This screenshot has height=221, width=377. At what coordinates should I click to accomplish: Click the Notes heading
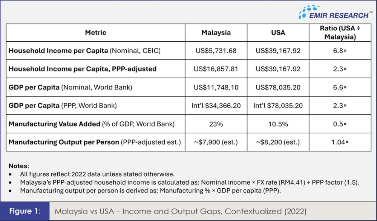[18, 166]
